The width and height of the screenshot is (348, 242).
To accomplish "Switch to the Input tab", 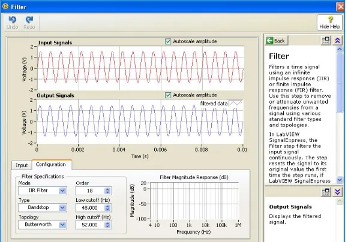I will [x=22, y=165].
